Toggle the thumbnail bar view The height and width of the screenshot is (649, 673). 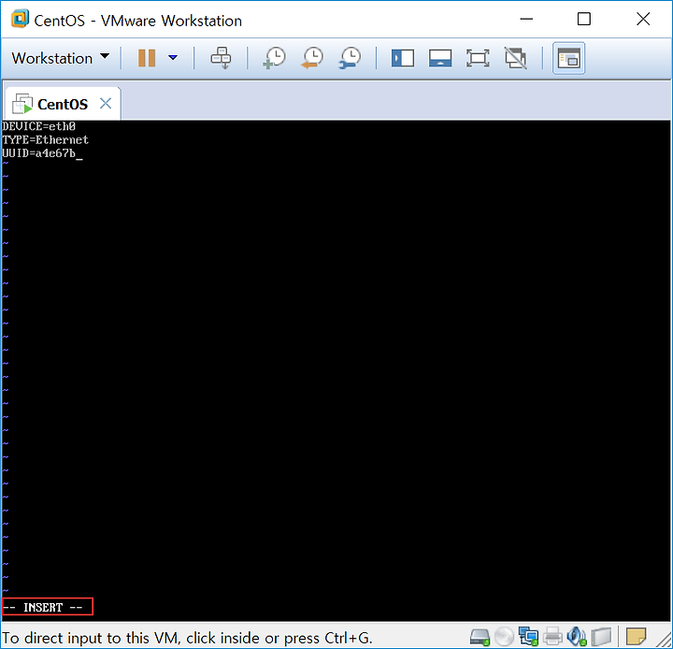coord(440,58)
